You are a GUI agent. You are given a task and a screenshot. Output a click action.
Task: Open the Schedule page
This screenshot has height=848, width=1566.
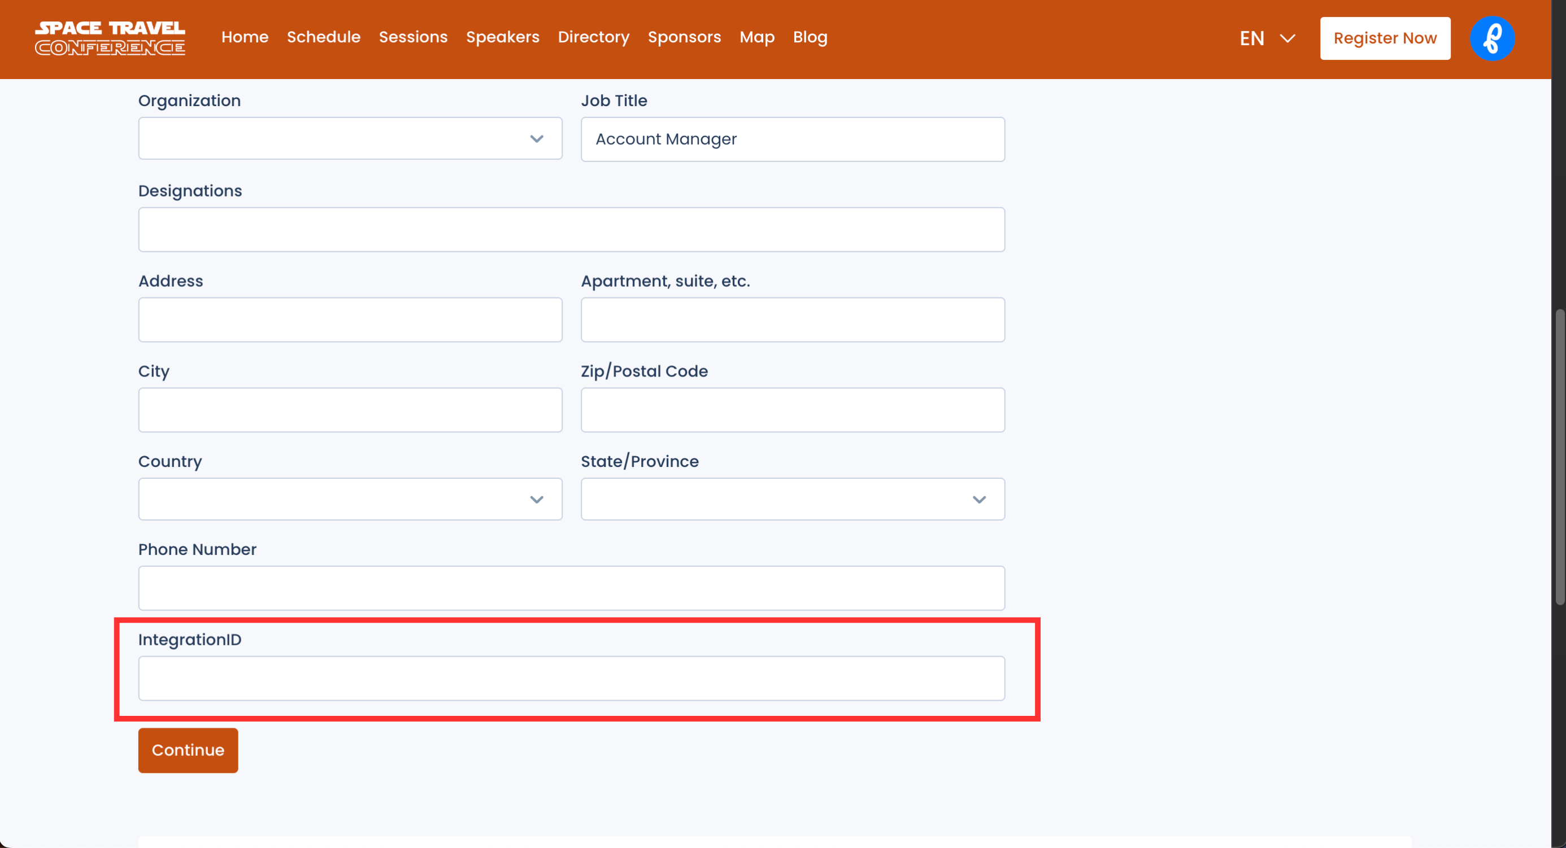(323, 37)
